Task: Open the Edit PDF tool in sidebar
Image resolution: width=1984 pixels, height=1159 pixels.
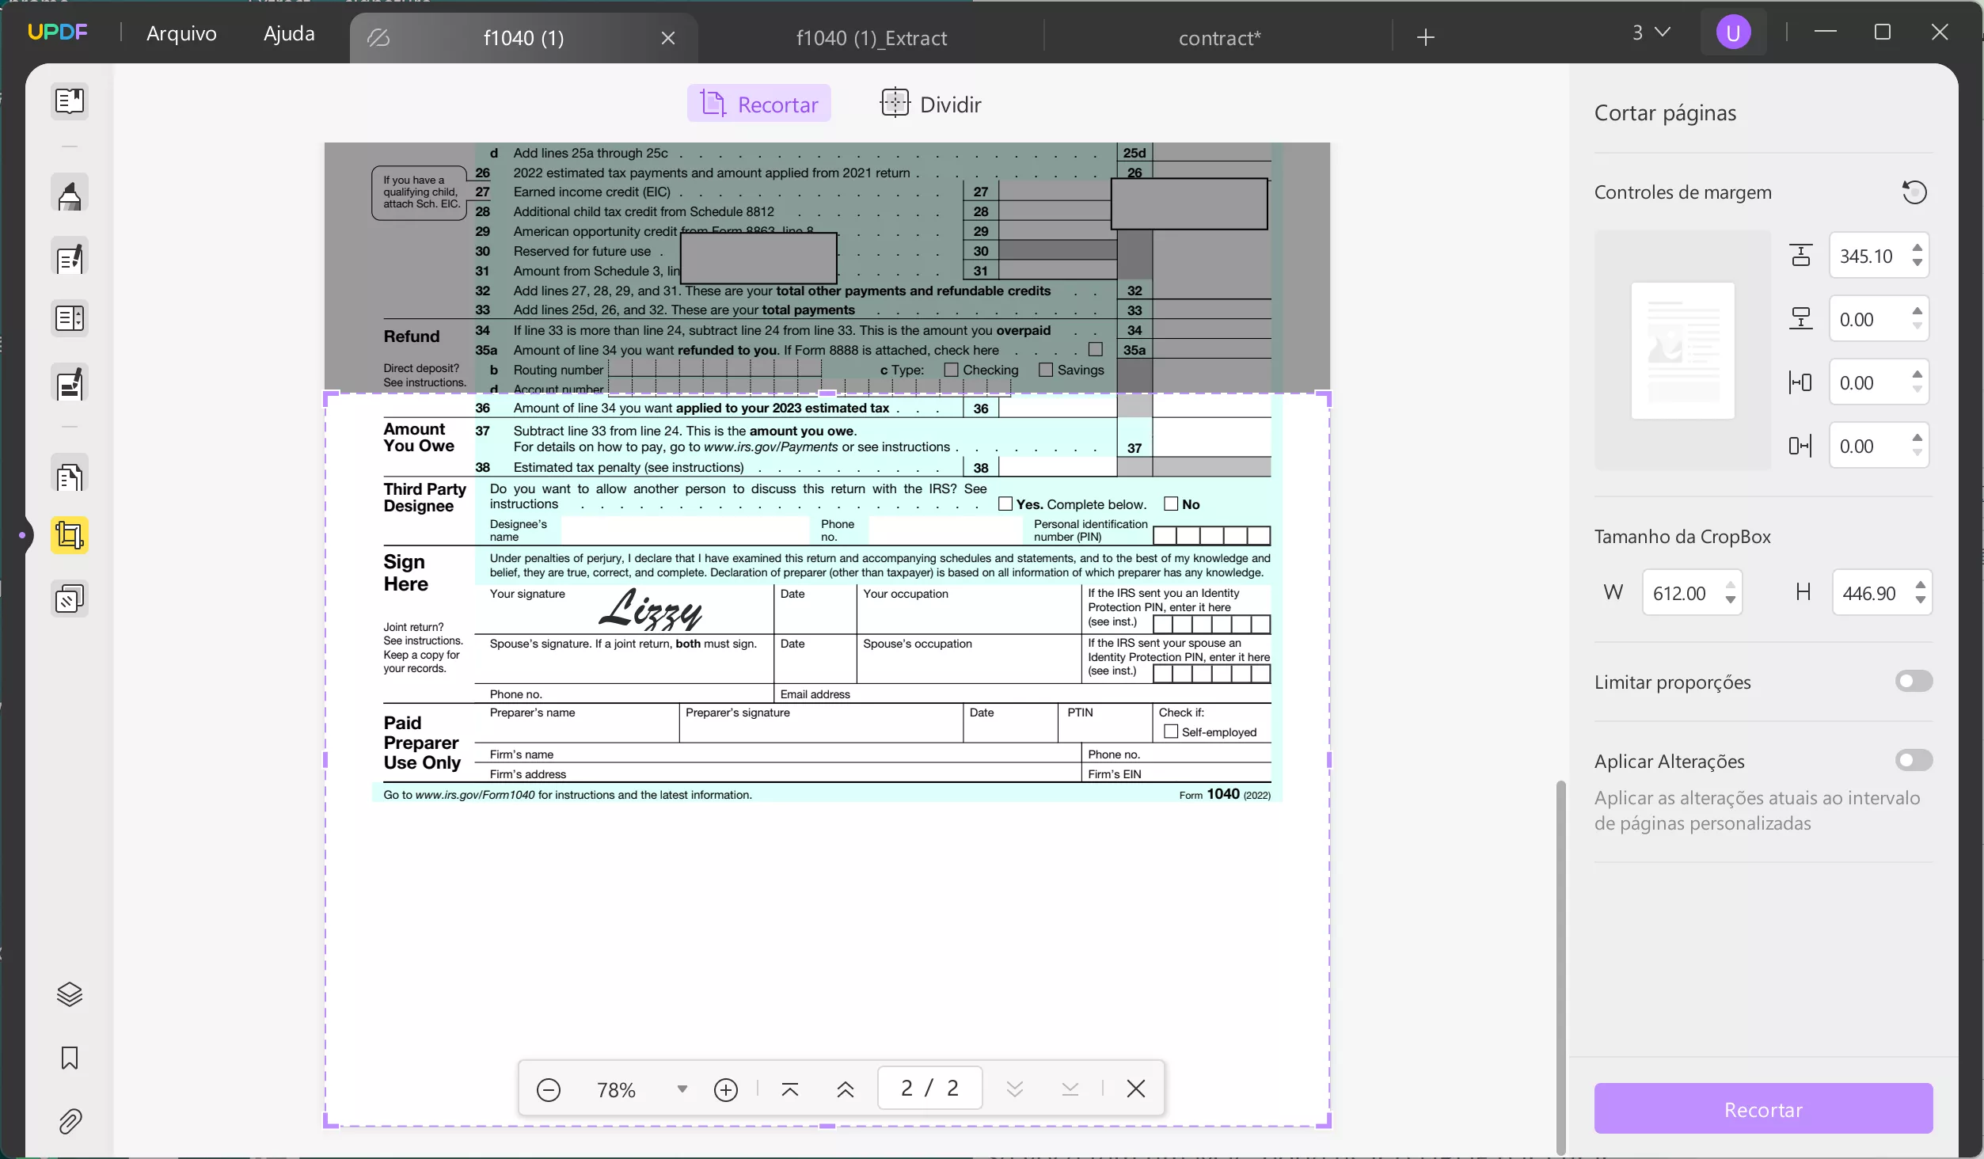Action: 70,257
